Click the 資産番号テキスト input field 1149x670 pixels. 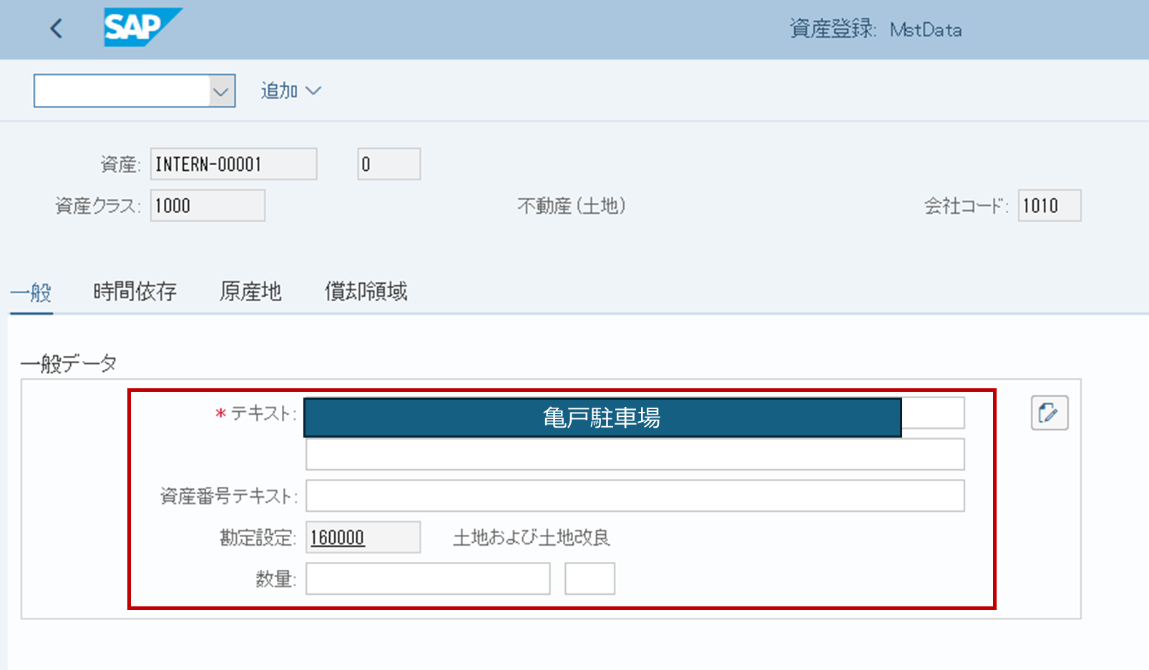click(635, 496)
